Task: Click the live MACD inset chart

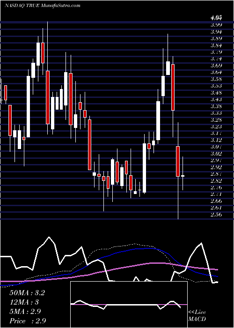Action: [x=129, y=305]
